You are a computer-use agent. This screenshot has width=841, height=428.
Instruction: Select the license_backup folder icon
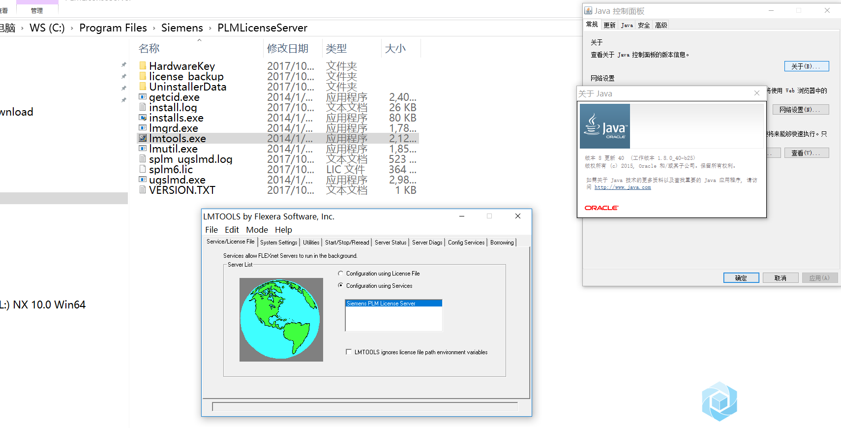click(x=143, y=76)
